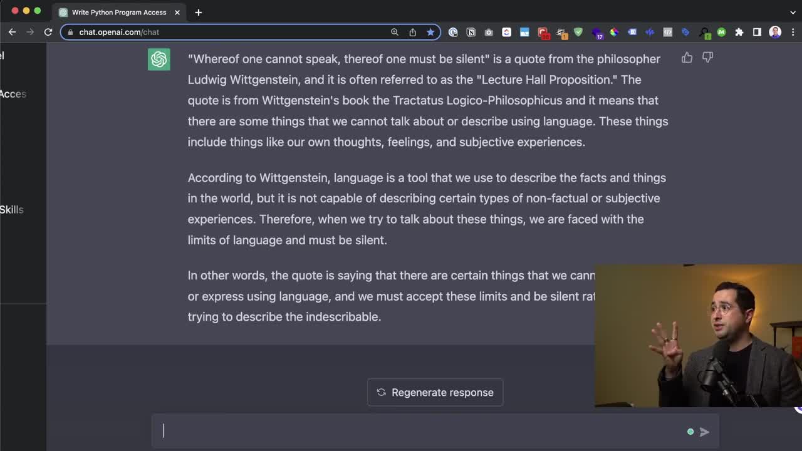Click the ChatGPT logo avatar beside the response
802x451 pixels.
[159, 60]
